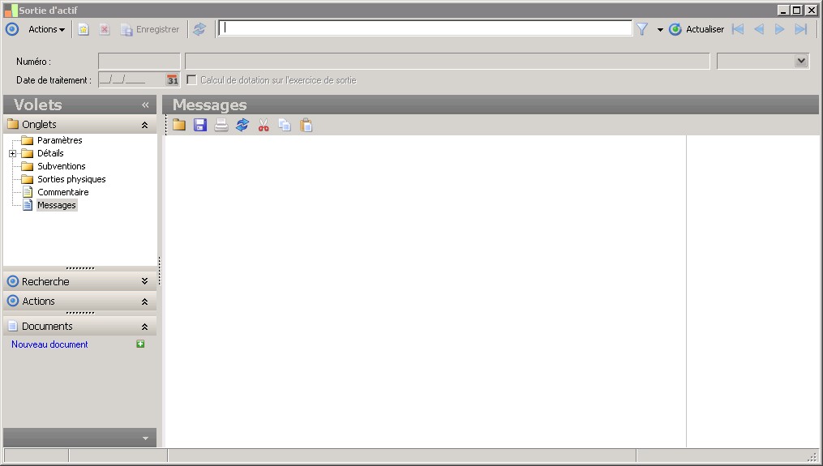Click the Cut scissors icon

[264, 125]
